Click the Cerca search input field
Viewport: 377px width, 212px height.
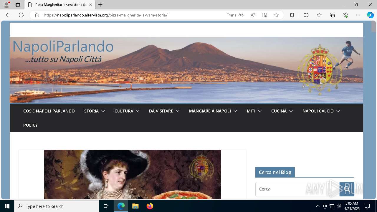297,189
